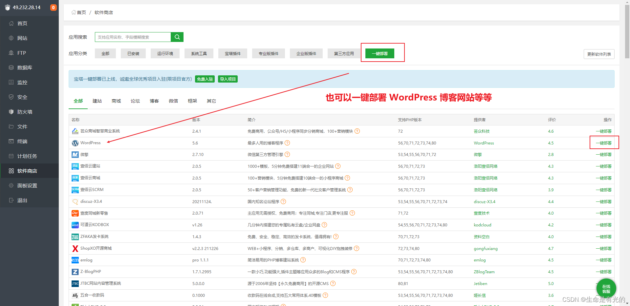Switch to the 框架 tab
Image resolution: width=630 pixels, height=306 pixels.
192,101
